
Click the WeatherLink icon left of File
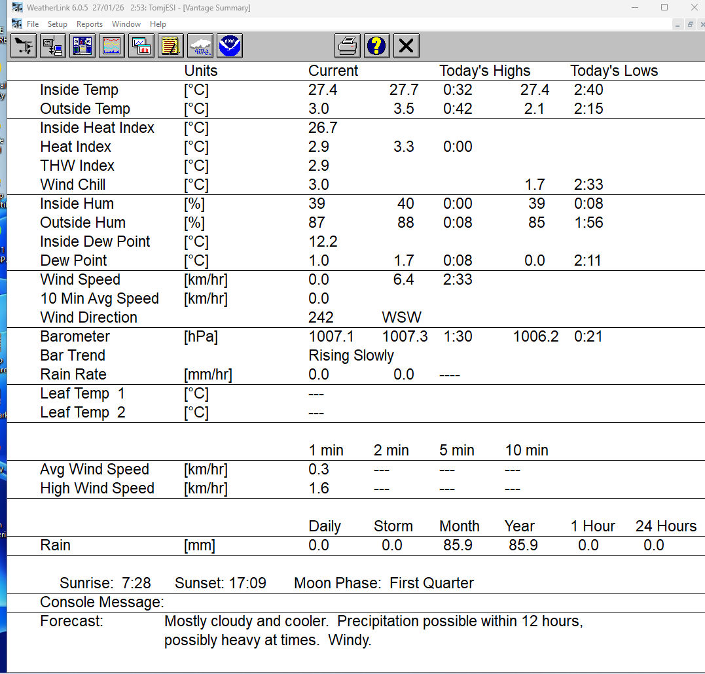coord(17,24)
